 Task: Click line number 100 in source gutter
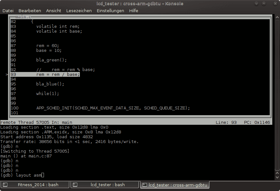[x=14, y=108]
